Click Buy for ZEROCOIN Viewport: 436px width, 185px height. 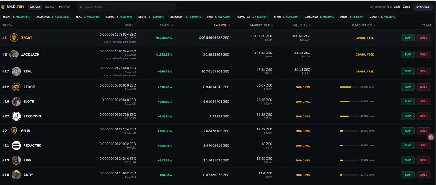click(x=408, y=116)
